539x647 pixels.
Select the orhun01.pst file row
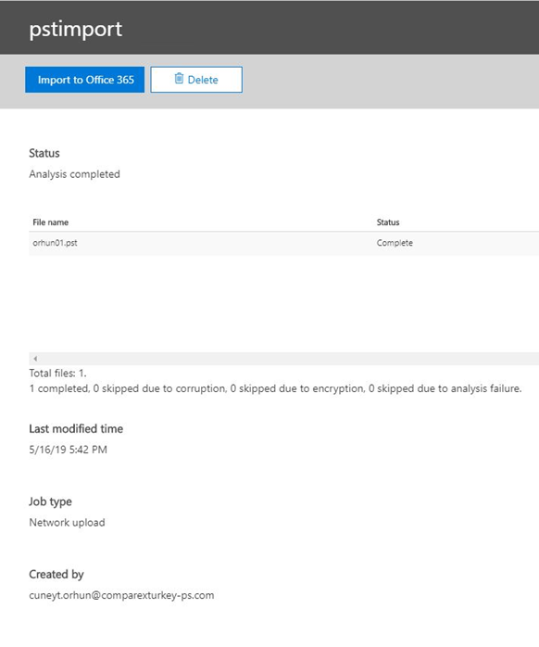tap(283, 243)
